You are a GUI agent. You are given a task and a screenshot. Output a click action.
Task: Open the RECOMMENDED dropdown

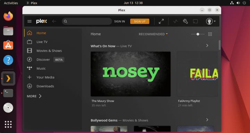153,34
